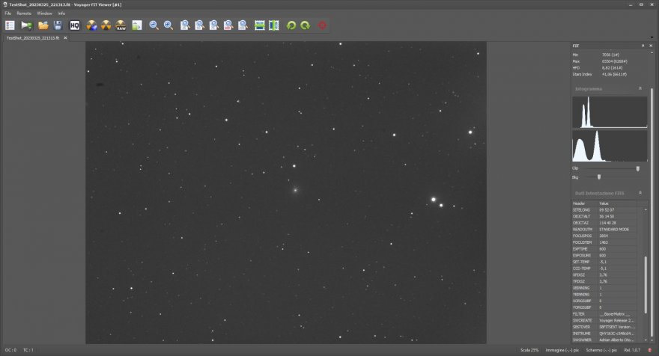Viewport: 659px width, 356px height.
Task: Collapse the Istogramma section
Action: pos(640,88)
